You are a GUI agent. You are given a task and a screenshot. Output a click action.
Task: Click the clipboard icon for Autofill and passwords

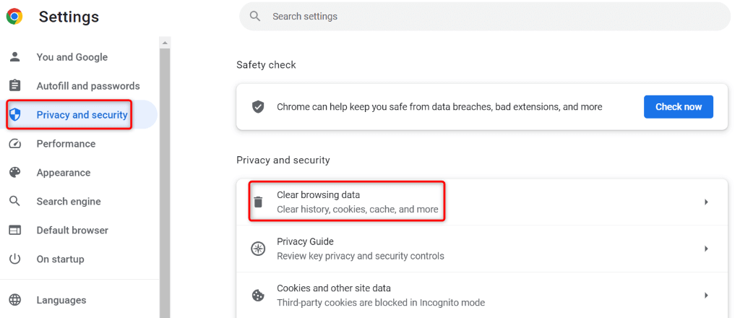pyautogui.click(x=14, y=86)
